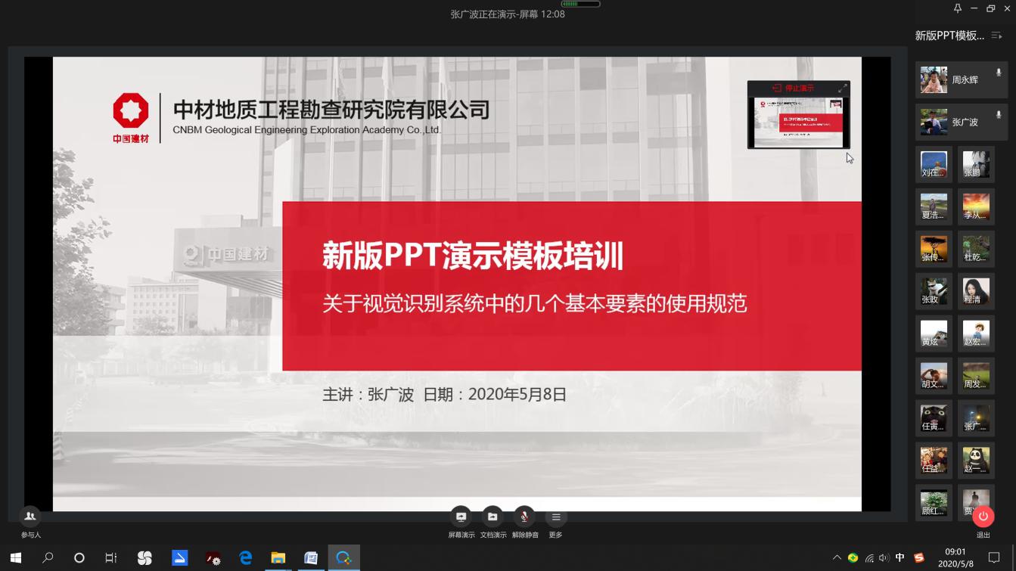Screen dimensions: 1016x571
Task: Select the 程清 participant avatar
Action: coord(976,291)
